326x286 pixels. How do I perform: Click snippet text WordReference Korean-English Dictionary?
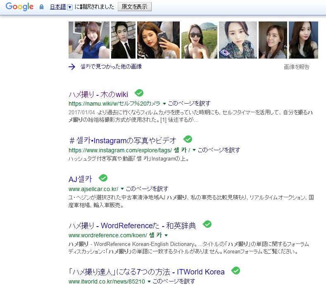click(x=144, y=244)
